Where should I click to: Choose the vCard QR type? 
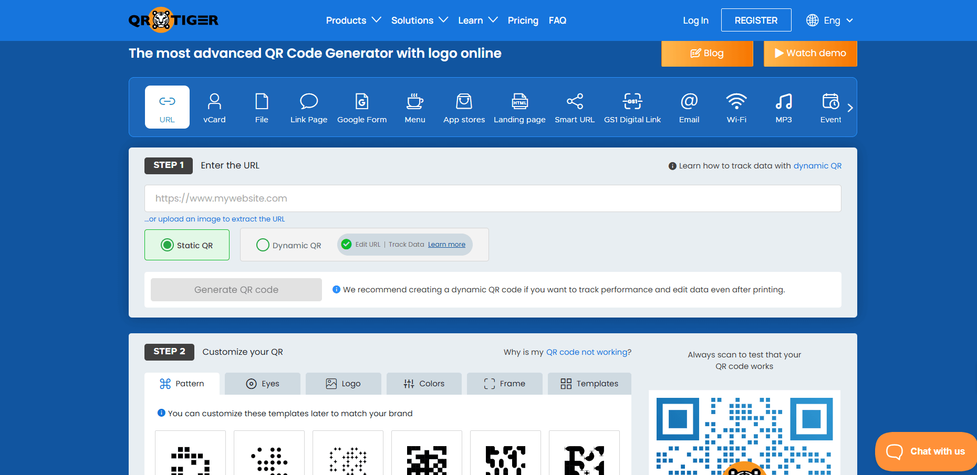pyautogui.click(x=214, y=108)
